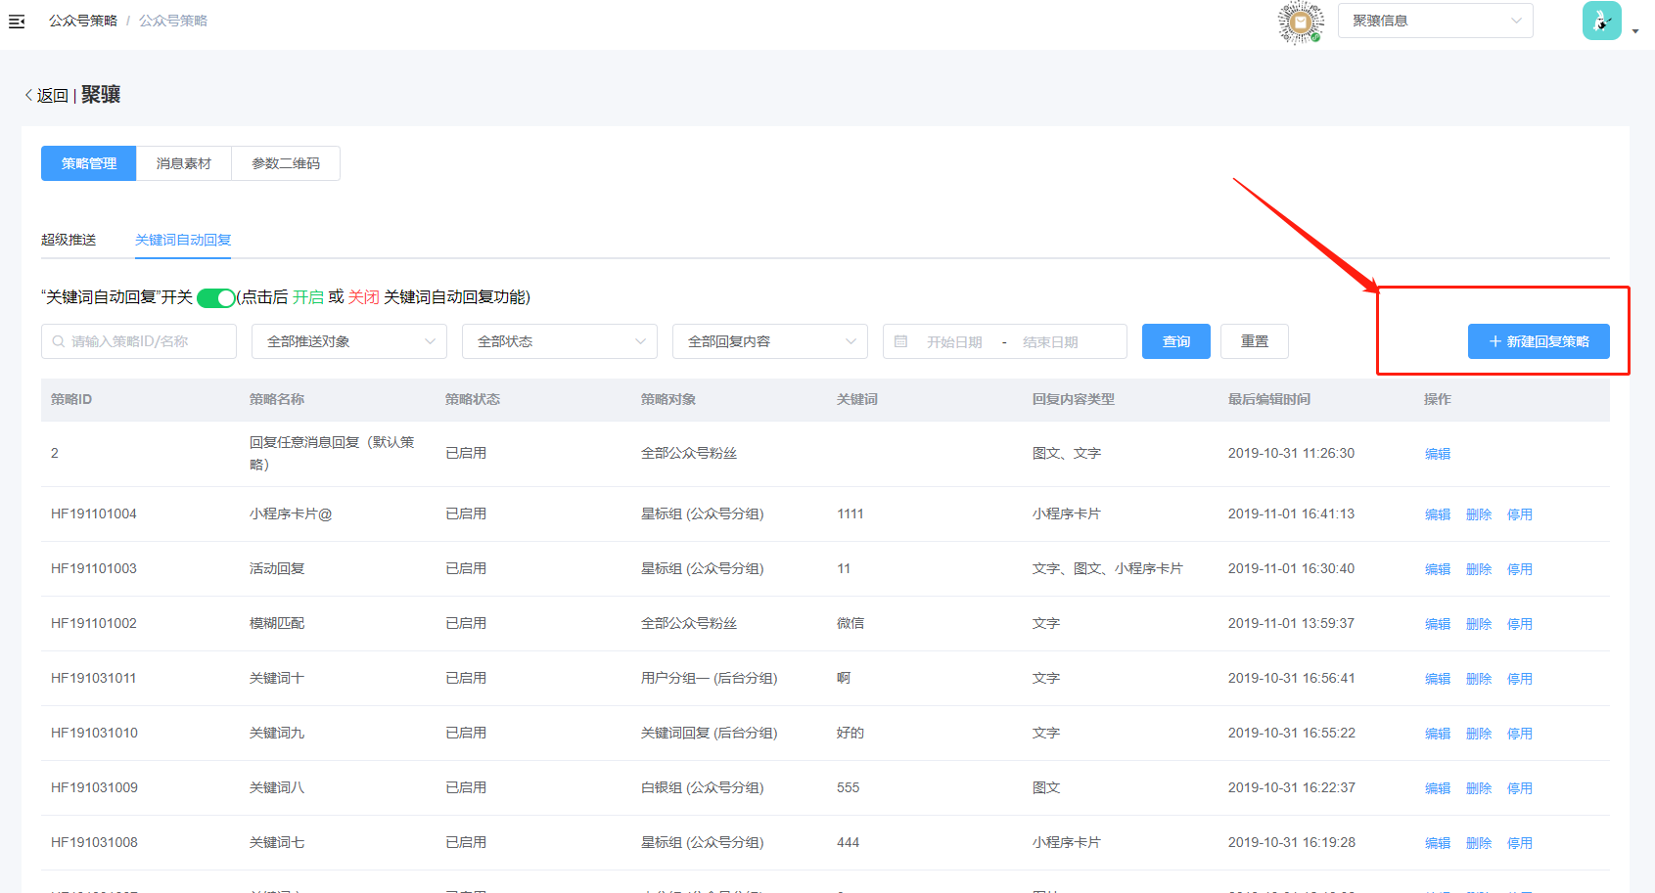Click the QR code icon in header
The width and height of the screenshot is (1655, 893).
click(1300, 22)
